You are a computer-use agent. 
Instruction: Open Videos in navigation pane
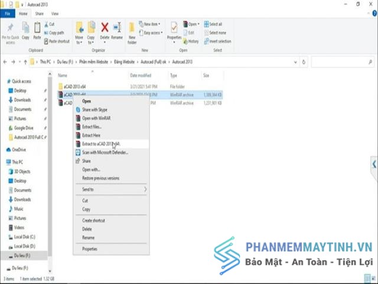17,227
